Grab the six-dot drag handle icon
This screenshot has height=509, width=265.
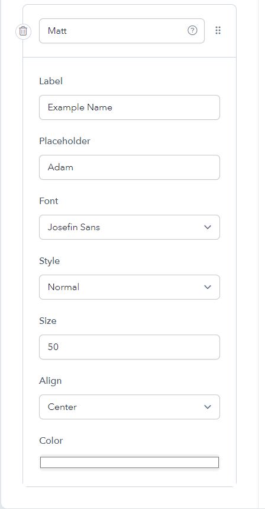218,30
